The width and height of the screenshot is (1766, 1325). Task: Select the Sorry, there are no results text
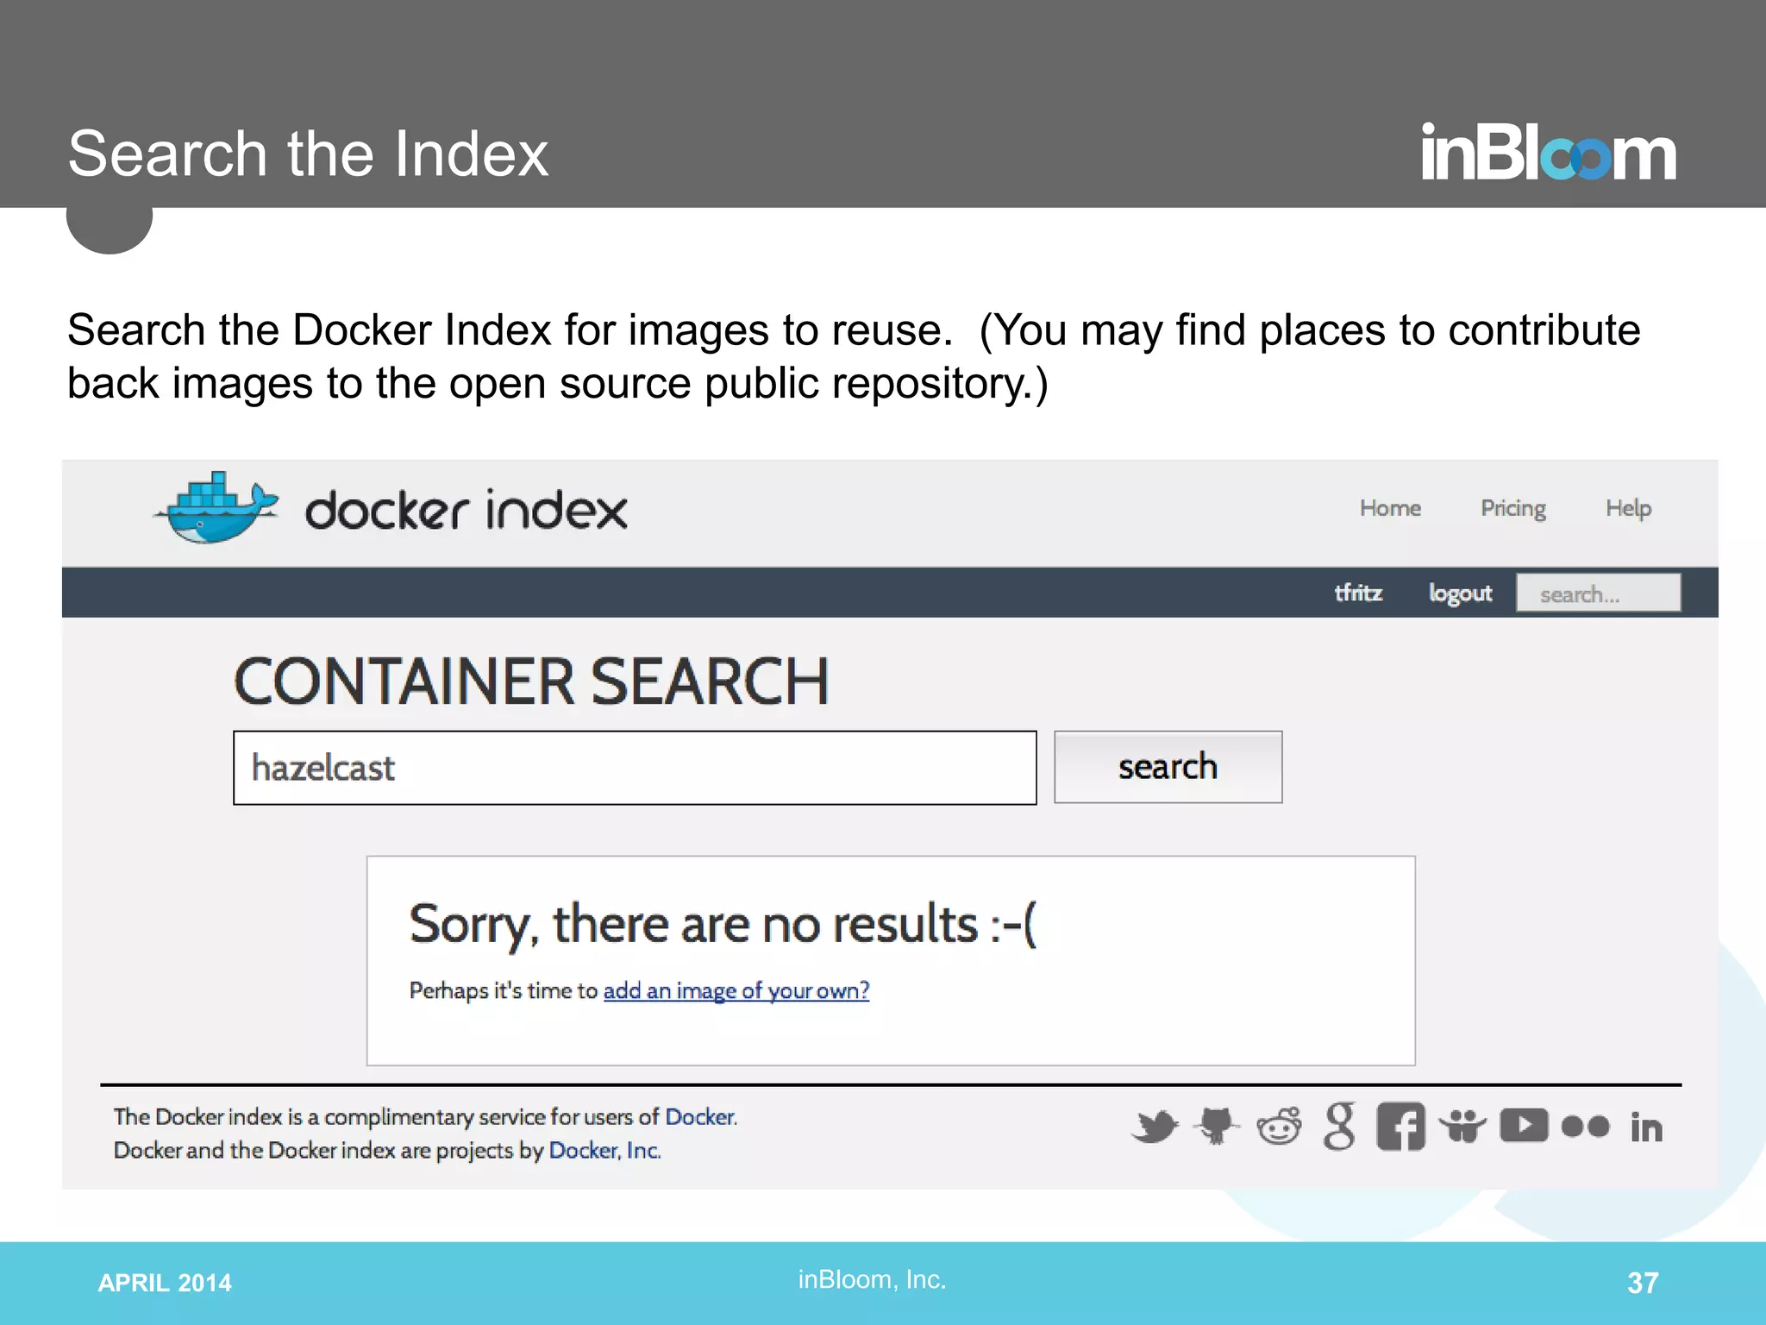click(723, 925)
